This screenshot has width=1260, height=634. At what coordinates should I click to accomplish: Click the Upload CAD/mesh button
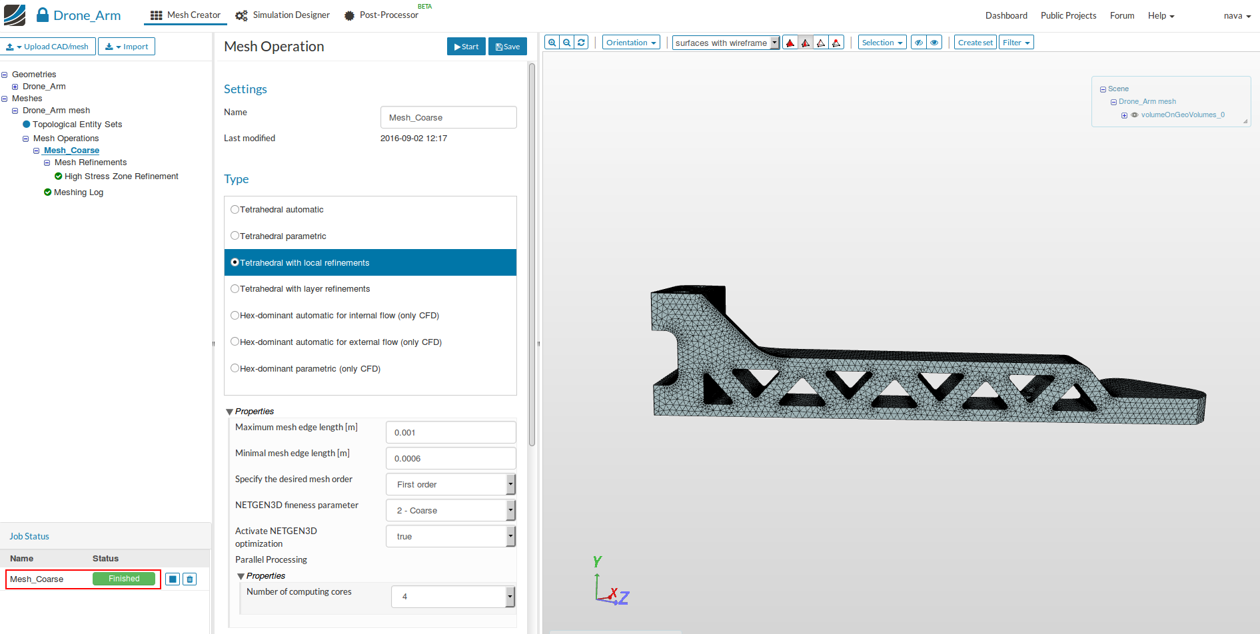click(x=47, y=47)
